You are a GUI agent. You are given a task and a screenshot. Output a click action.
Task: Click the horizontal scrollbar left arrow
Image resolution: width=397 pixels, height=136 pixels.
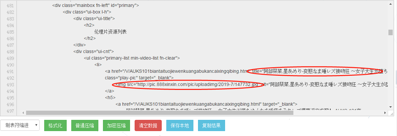tap(23, 113)
